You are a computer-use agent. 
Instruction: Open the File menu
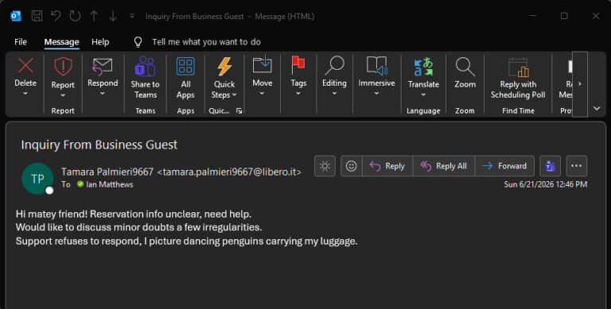(21, 41)
